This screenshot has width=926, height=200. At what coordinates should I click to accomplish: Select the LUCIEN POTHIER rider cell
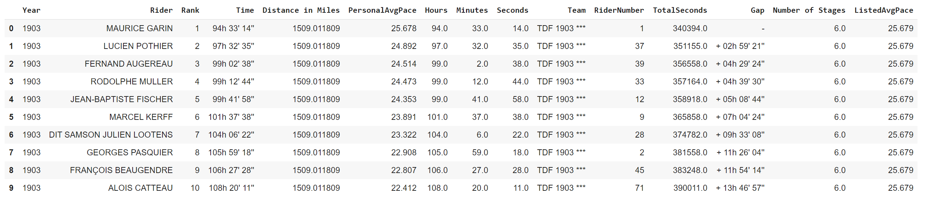click(138, 46)
